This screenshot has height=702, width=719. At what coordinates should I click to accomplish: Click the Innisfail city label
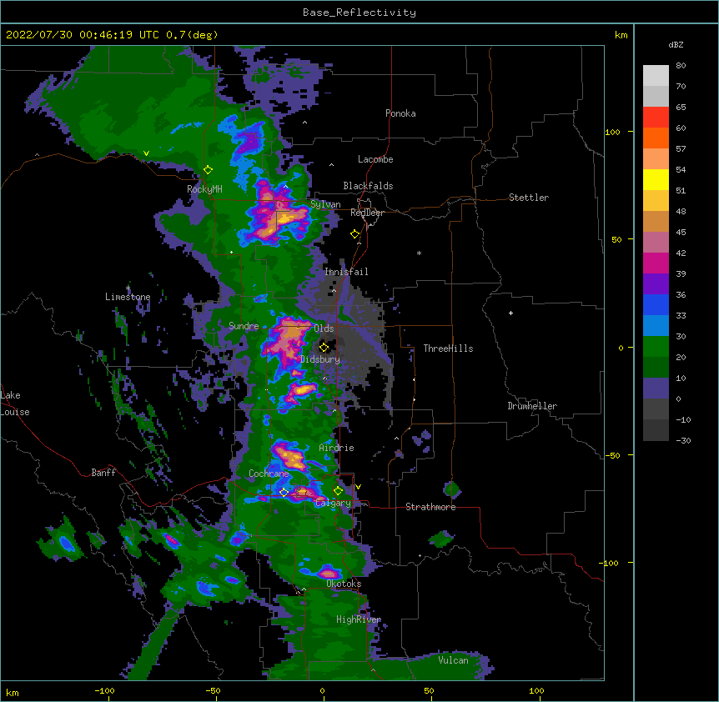click(346, 272)
